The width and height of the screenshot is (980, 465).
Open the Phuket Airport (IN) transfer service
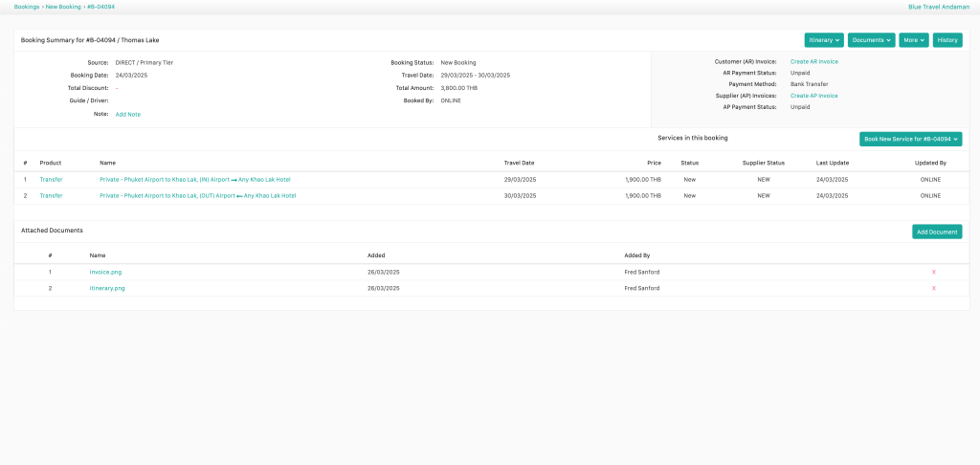pos(194,179)
